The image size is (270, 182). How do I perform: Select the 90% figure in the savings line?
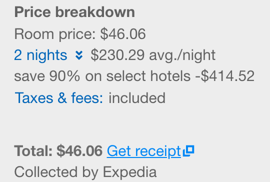(64, 76)
